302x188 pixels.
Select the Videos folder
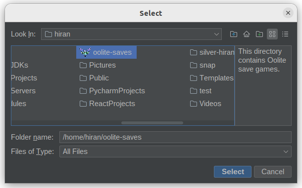click(x=205, y=104)
